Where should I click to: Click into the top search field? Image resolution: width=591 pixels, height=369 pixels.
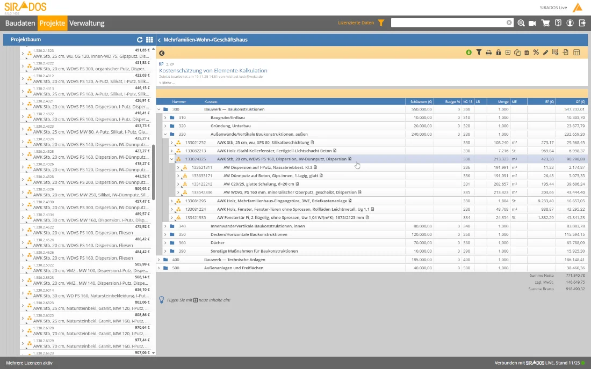[448, 23]
